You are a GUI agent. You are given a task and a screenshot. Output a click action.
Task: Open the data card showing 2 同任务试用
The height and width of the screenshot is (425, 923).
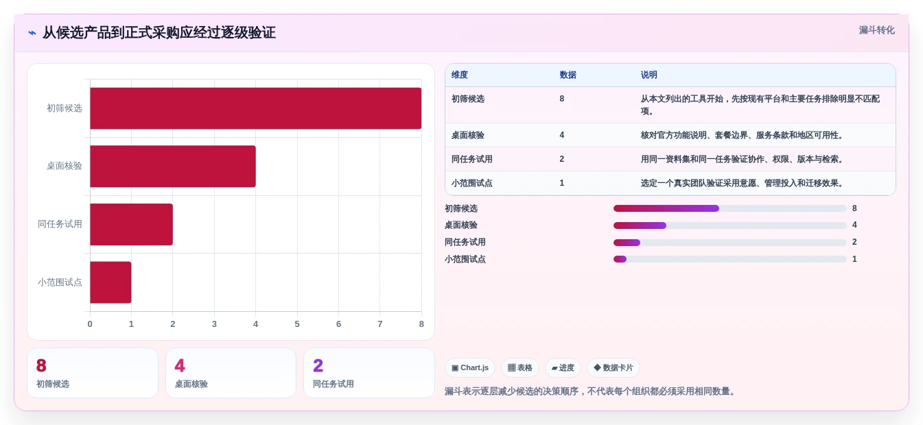coord(369,373)
